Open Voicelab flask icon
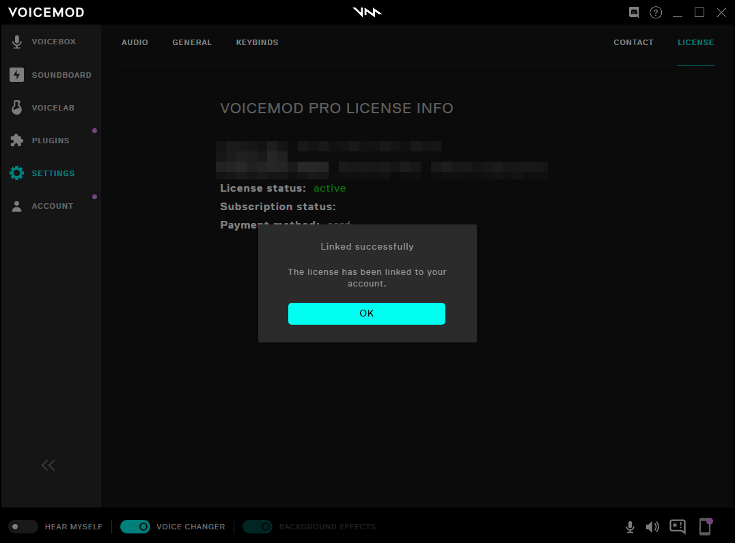Screen dimensions: 735x543 (x=17, y=108)
